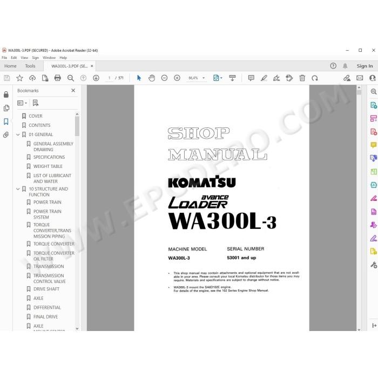
Task: Send file by email envelope icon
Action: (x=360, y=78)
